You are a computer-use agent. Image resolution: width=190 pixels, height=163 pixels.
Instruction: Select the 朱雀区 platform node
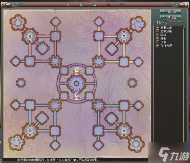point(30,36)
